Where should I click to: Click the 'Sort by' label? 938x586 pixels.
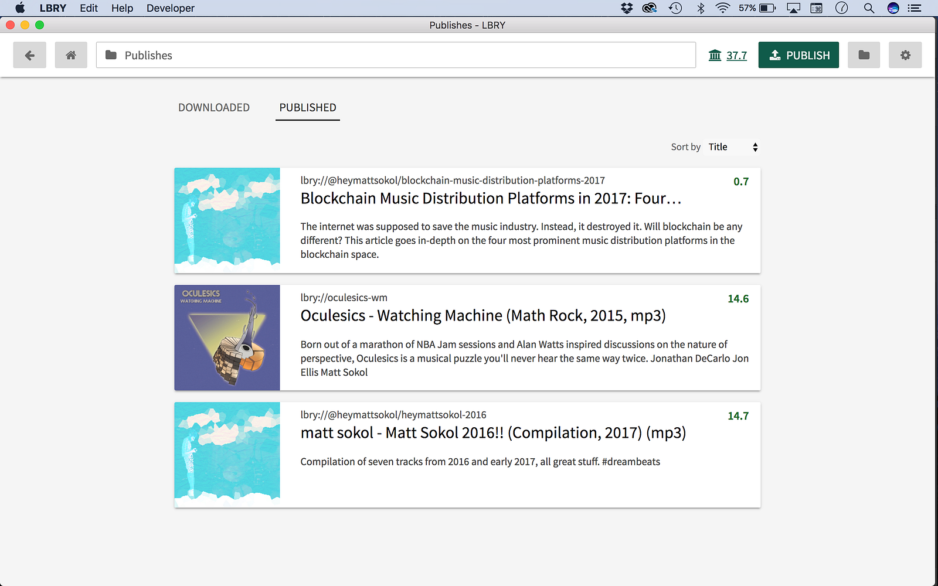click(686, 147)
